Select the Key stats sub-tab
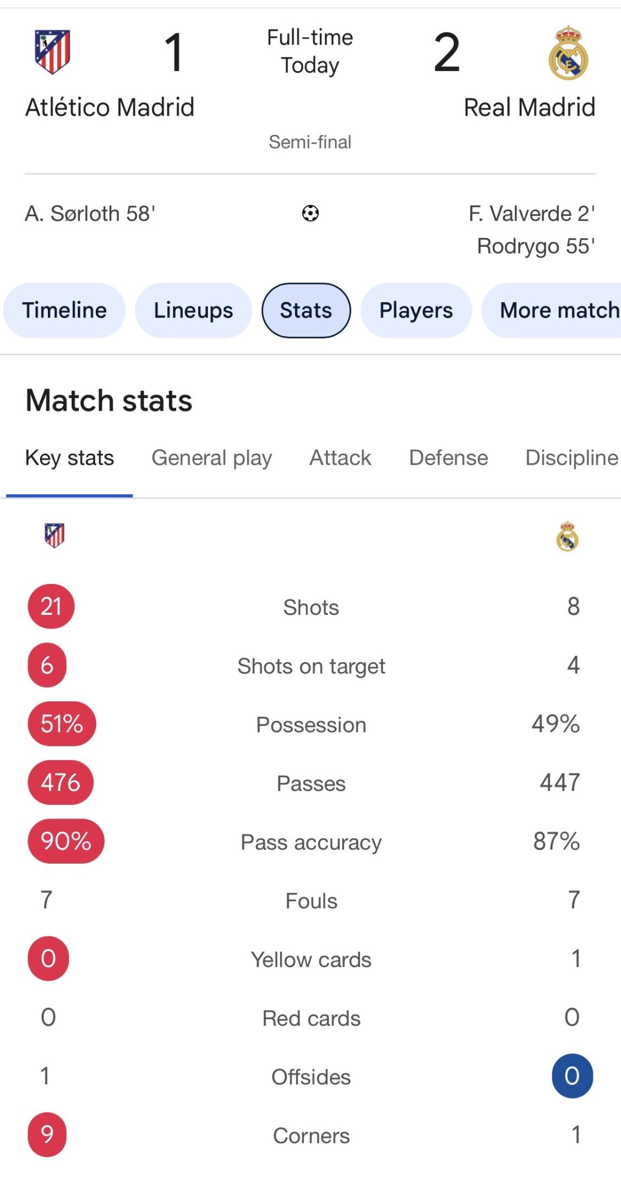Viewport: 621px width, 1189px height. point(69,458)
